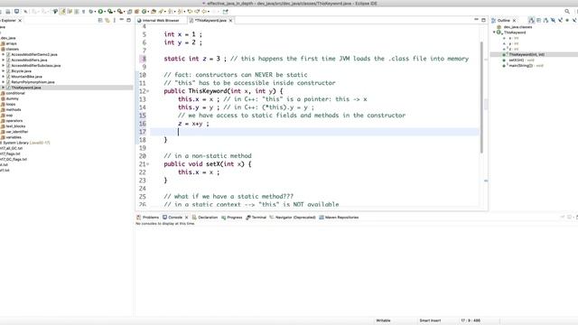The image size is (578, 325).
Task: Open Package Explorer view menu (three dots)
Action: pos(115,20)
